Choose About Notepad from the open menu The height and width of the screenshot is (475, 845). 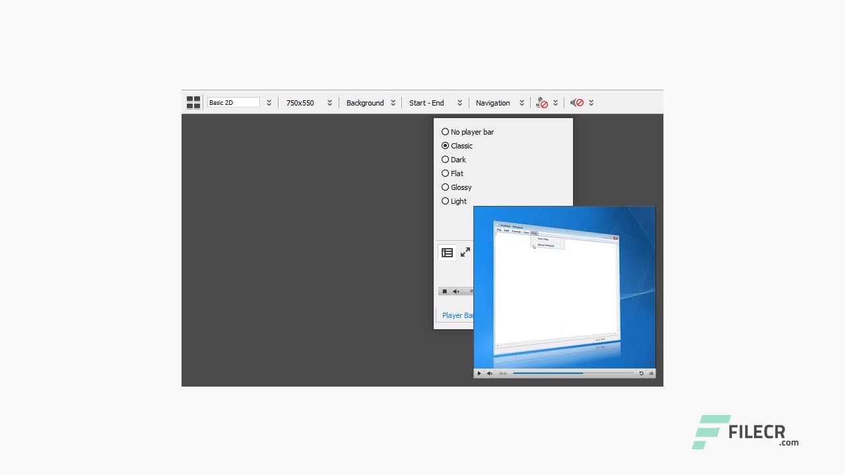tap(546, 245)
